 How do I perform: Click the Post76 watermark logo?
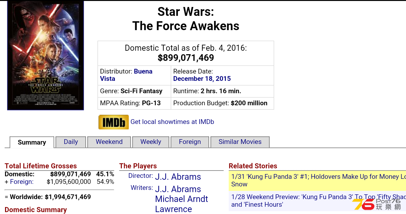(377, 204)
